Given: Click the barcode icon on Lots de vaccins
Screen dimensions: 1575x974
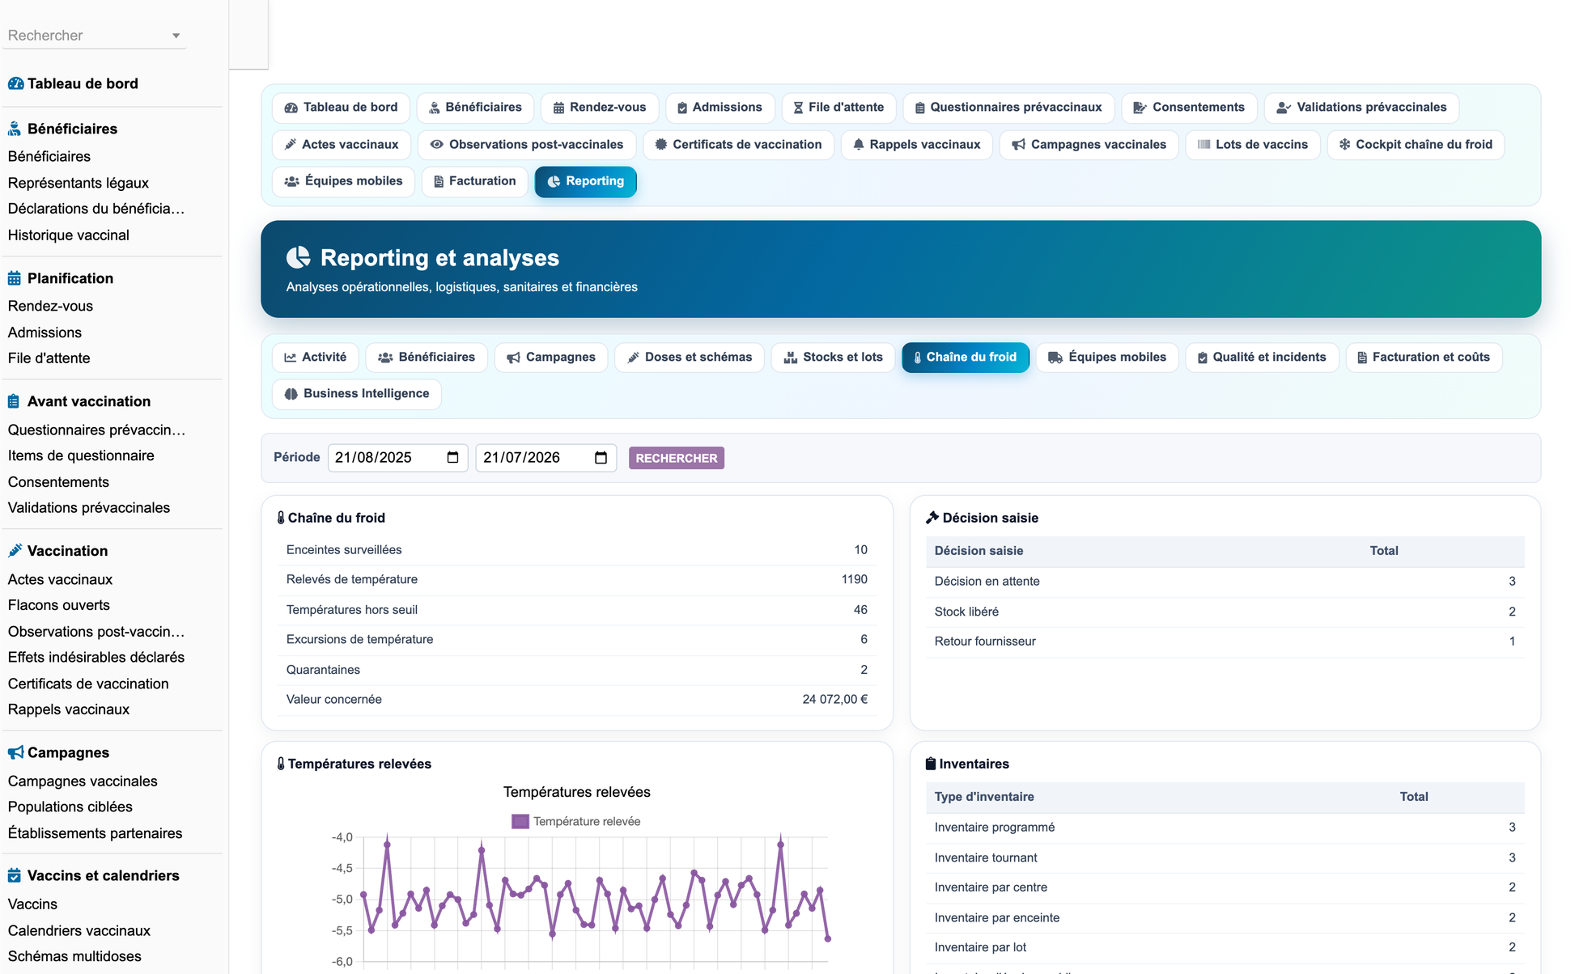Looking at the screenshot, I should (1204, 144).
